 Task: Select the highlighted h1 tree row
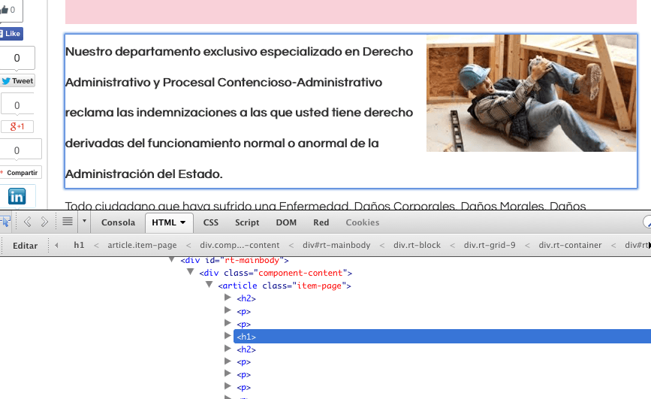[x=442, y=336]
